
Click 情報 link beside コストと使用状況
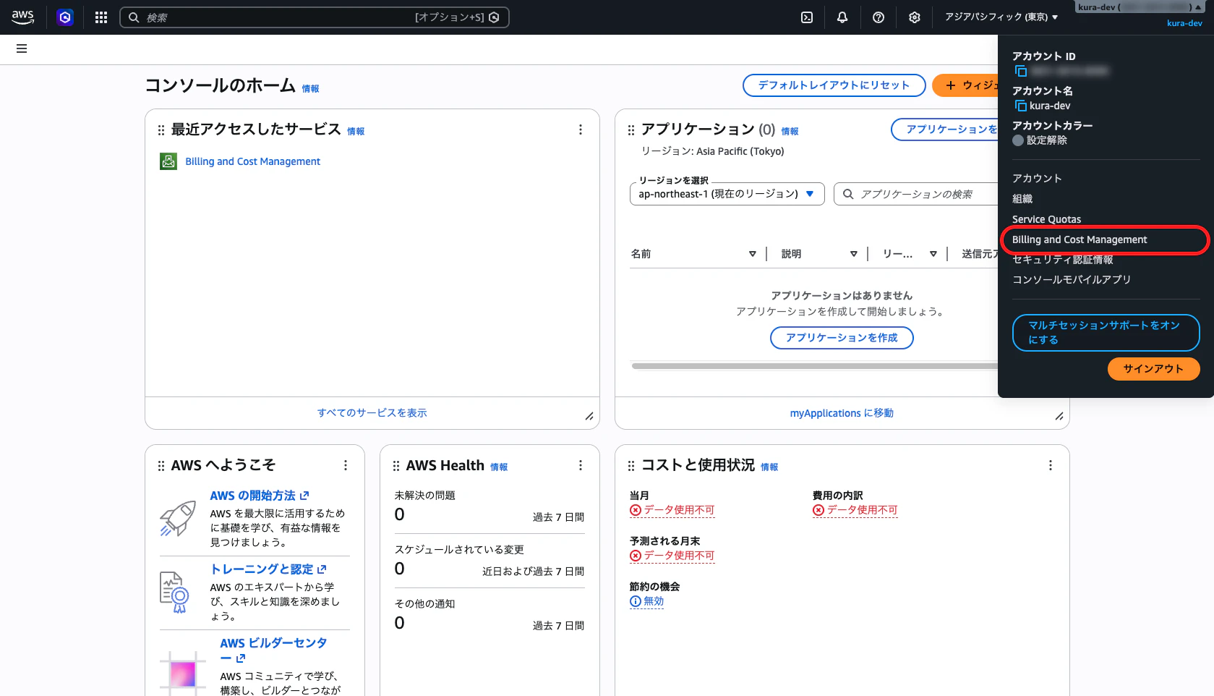[769, 467]
